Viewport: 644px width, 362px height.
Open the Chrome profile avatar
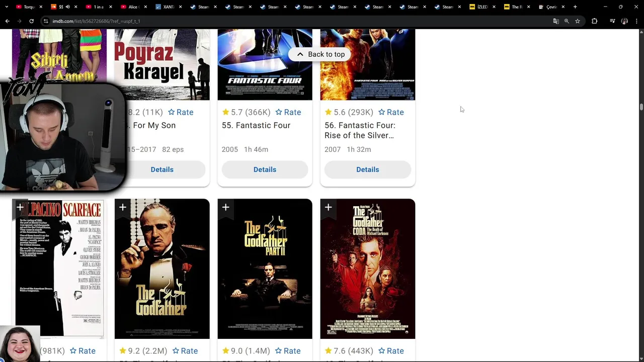[x=624, y=21]
